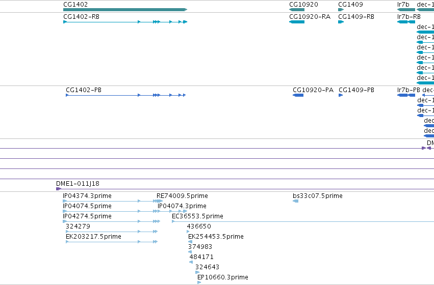Select purple arrow glyph under DME1-011J18
This screenshot has width=434, height=285.
(59, 189)
